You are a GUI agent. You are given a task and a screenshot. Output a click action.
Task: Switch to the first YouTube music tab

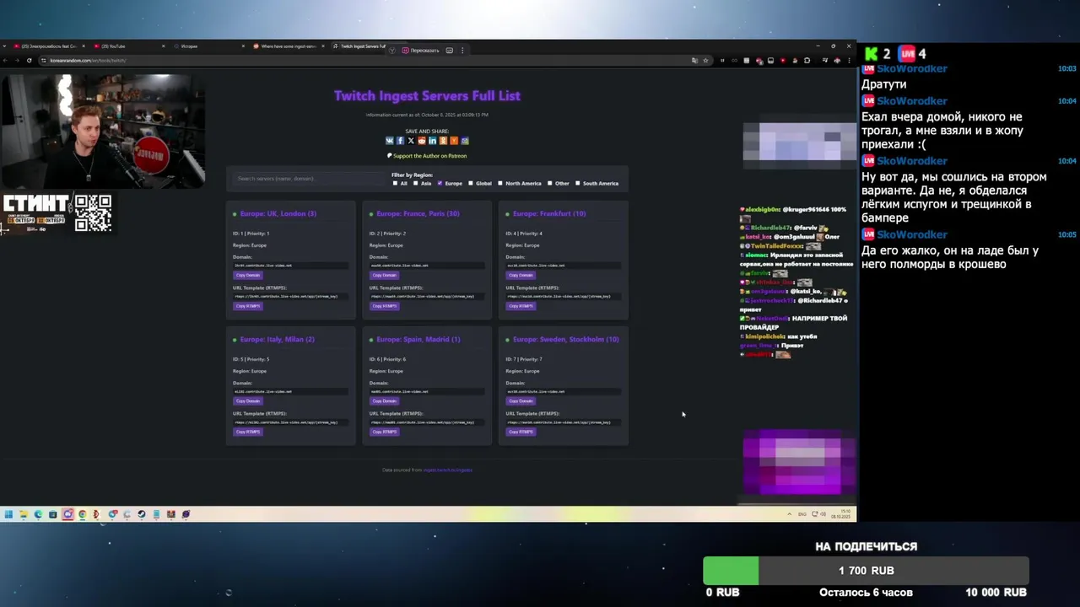[x=48, y=46]
